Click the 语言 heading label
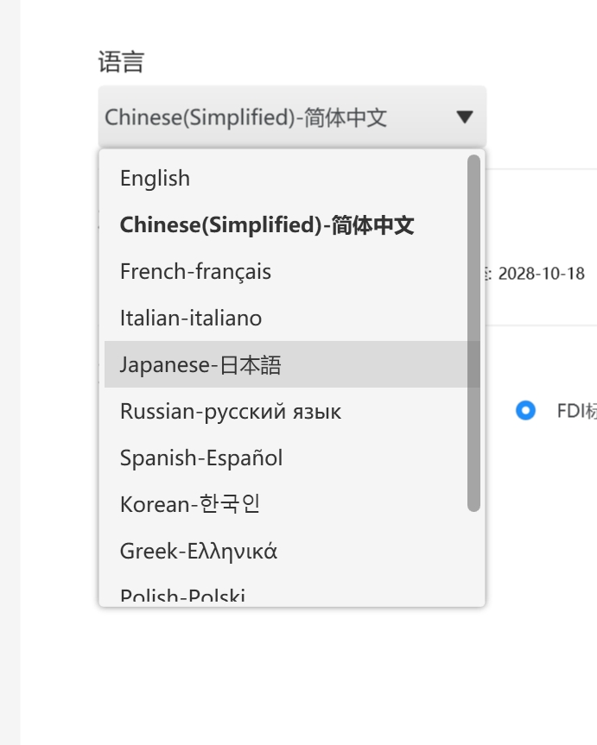The image size is (597, 745). [121, 62]
